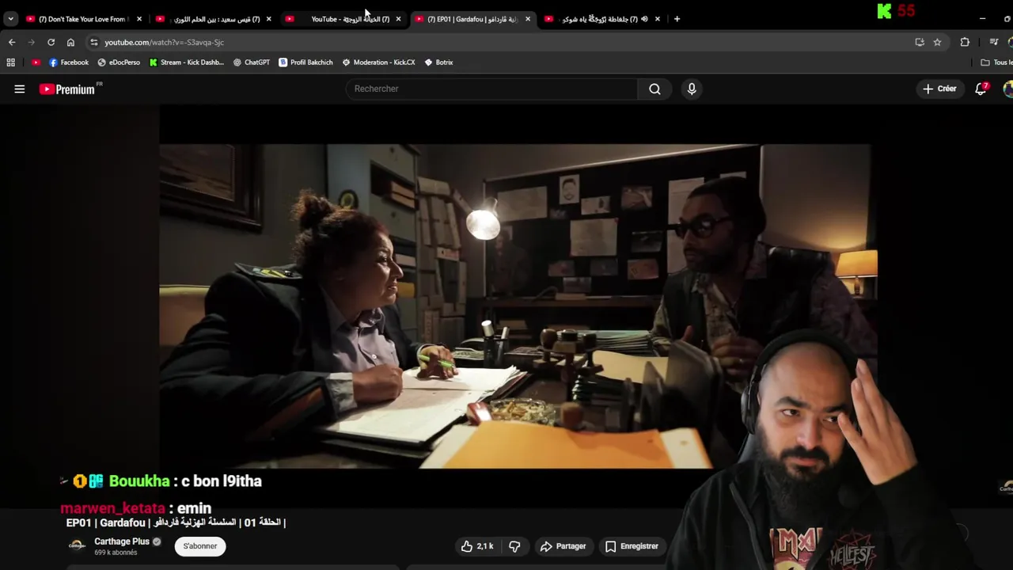This screenshot has width=1013, height=570.
Task: Open the Tous les favoris folder
Action: [x=996, y=63]
